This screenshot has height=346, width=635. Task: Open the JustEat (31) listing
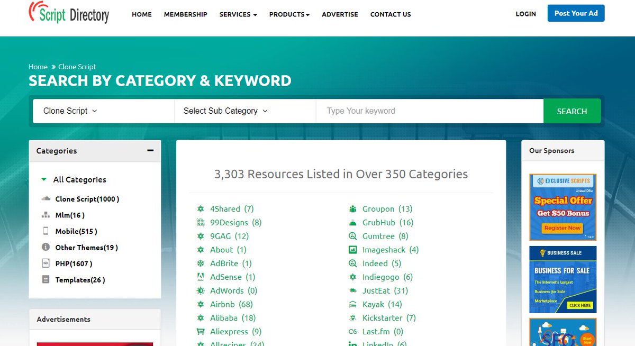[385, 291]
